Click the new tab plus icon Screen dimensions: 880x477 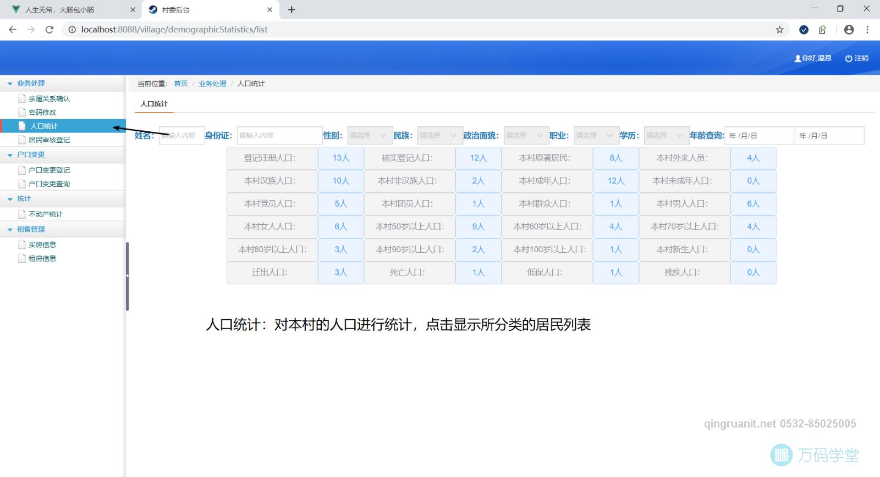[x=291, y=10]
